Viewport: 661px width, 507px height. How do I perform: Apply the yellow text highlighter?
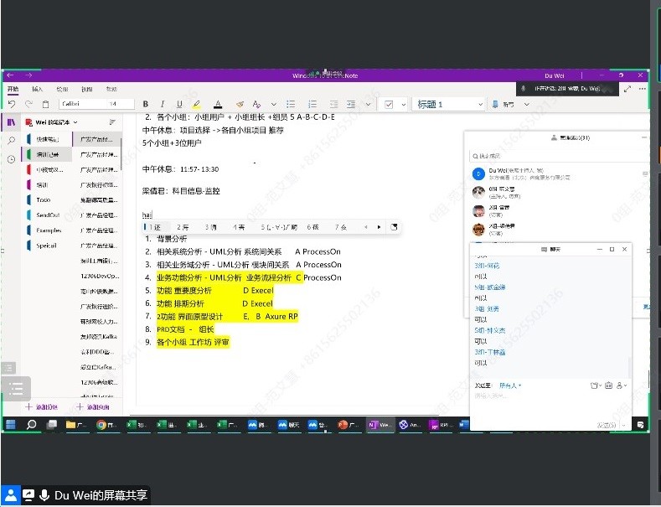(x=196, y=104)
